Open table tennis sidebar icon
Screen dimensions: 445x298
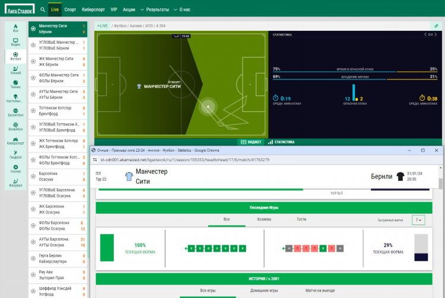point(15,98)
